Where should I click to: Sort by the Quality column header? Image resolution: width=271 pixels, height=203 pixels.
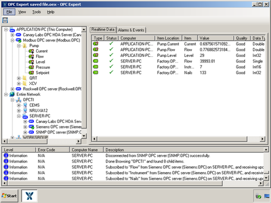click(x=242, y=38)
